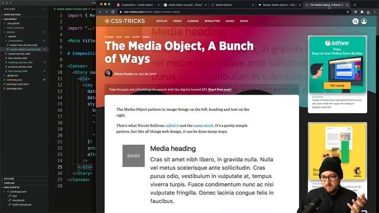Expand the TIMELINE section
Screen dimensions: 379x213
pyautogui.click(x=24, y=183)
